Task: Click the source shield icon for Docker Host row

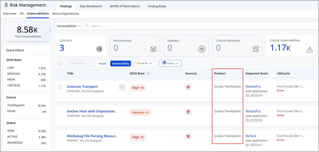Action: pyautogui.click(x=188, y=112)
